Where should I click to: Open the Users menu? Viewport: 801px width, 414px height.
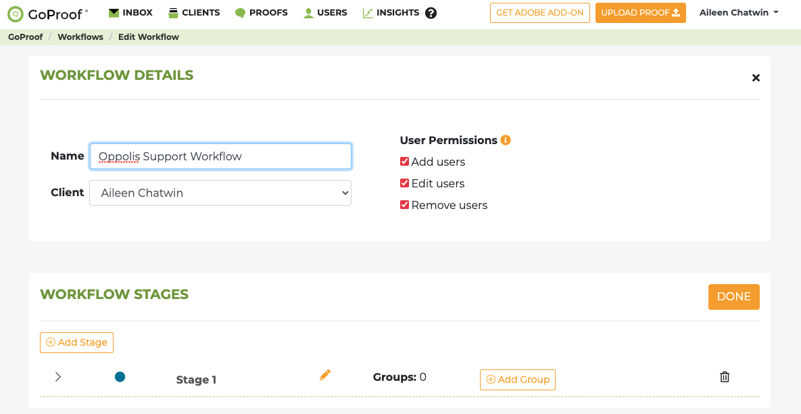pos(325,13)
